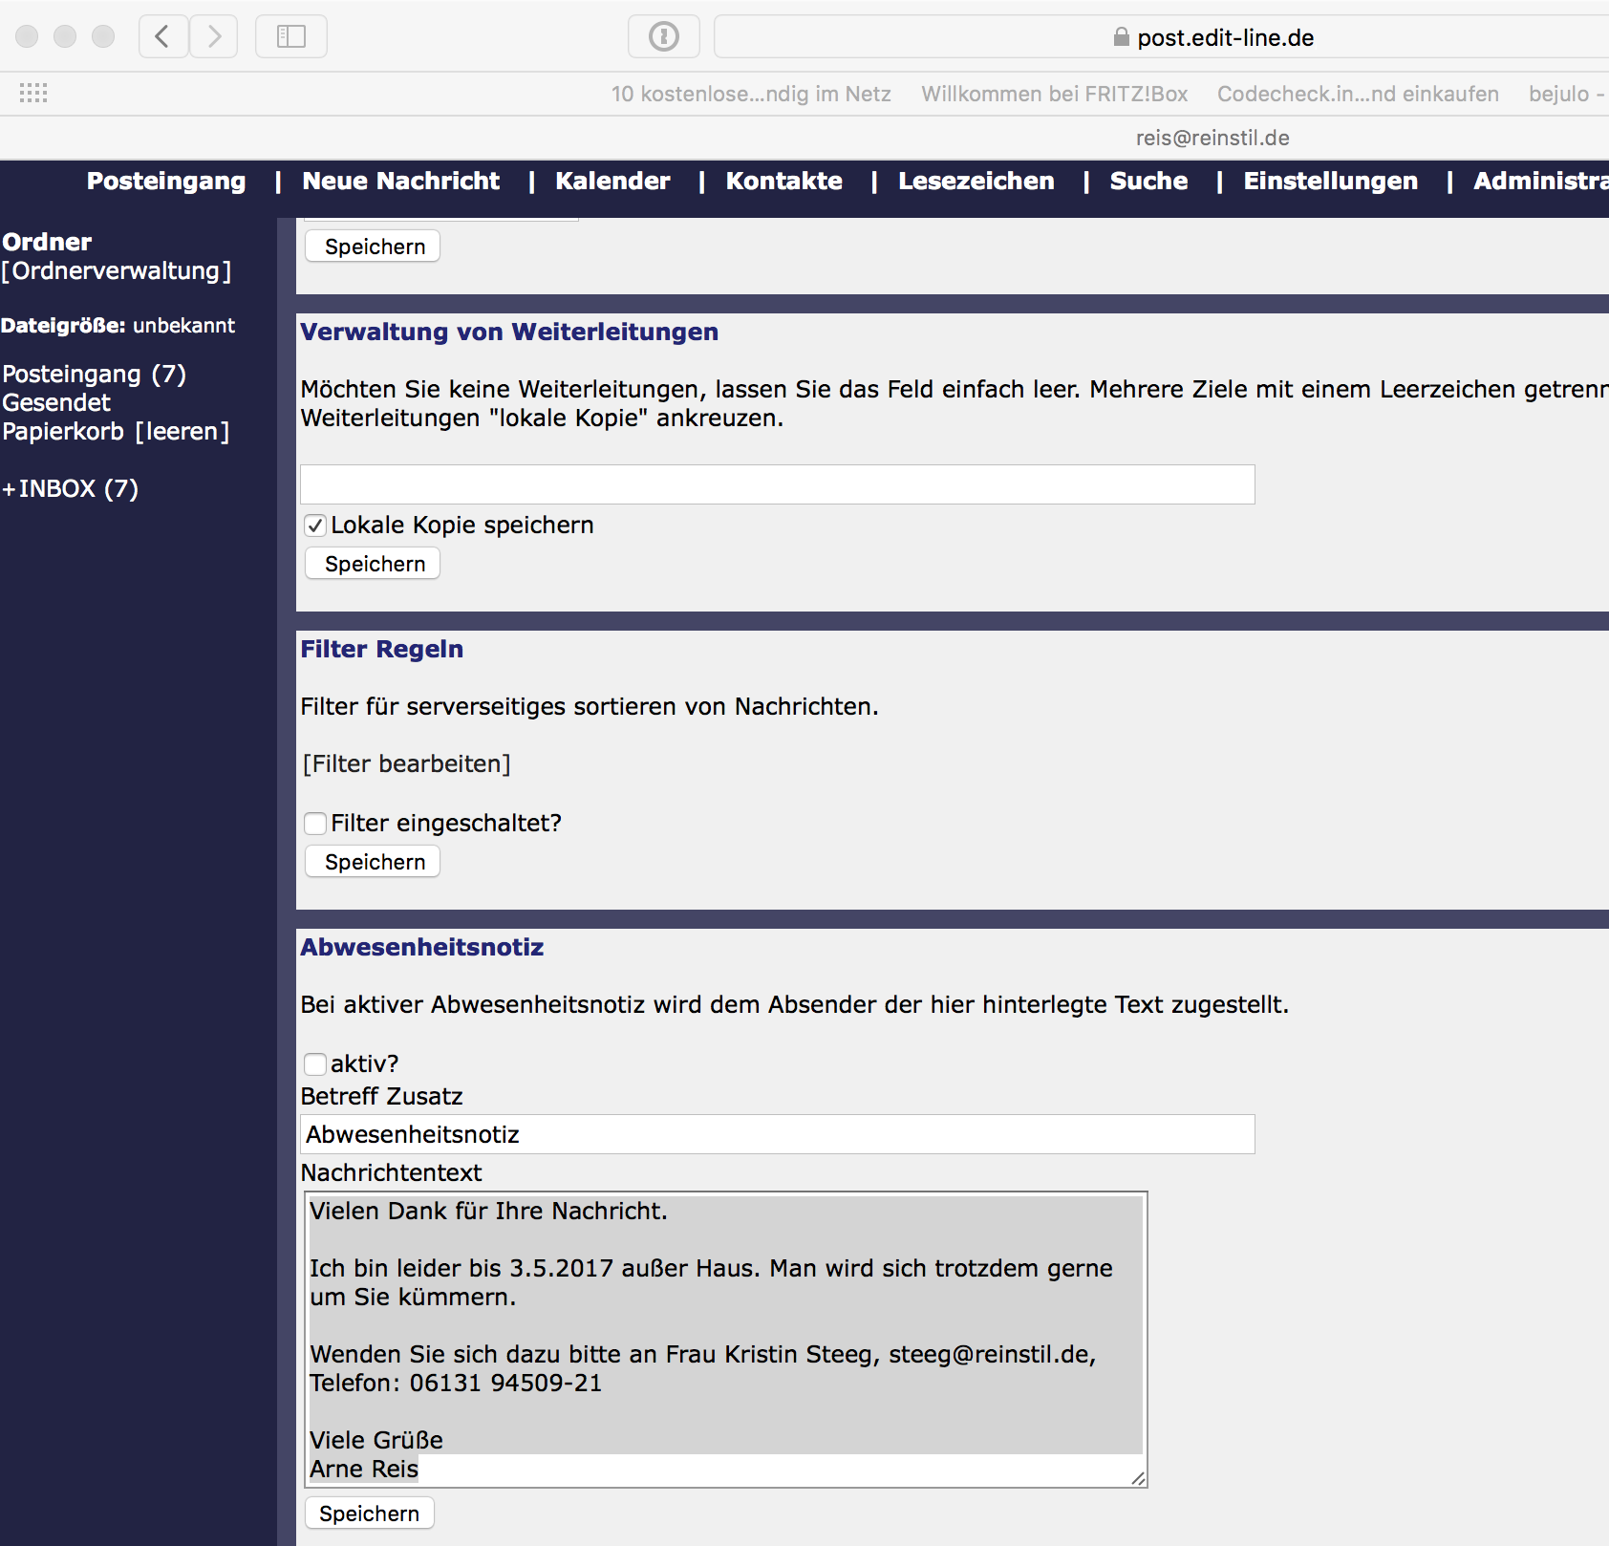Click the Safari back navigation arrow
Image resolution: width=1609 pixels, height=1546 pixels.
pos(162,37)
